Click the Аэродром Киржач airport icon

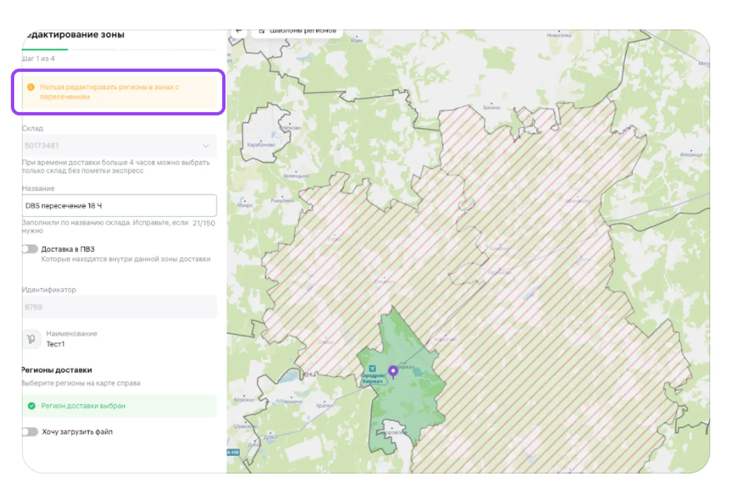tap(372, 369)
